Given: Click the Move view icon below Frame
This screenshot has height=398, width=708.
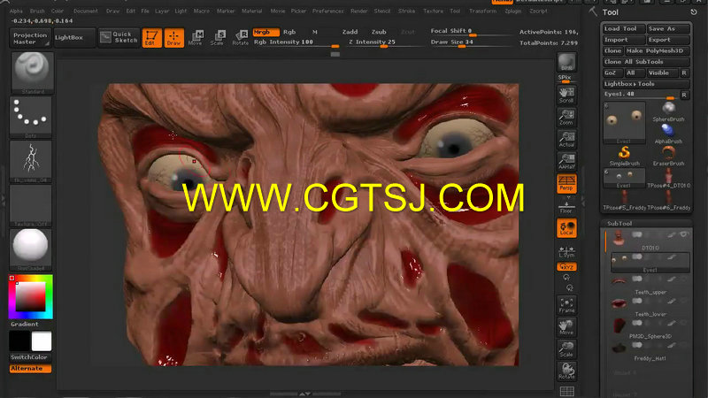Looking at the screenshot, I should 566,327.
